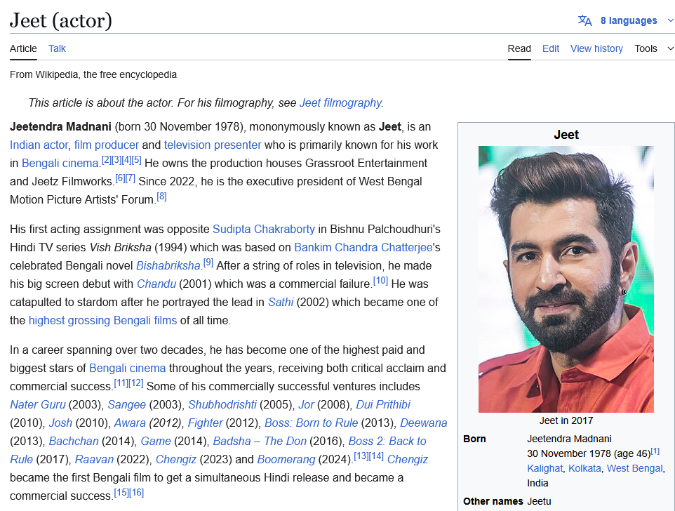The height and width of the screenshot is (511, 675).
Task: Click infobox citation reference [1]
Action: (x=655, y=451)
